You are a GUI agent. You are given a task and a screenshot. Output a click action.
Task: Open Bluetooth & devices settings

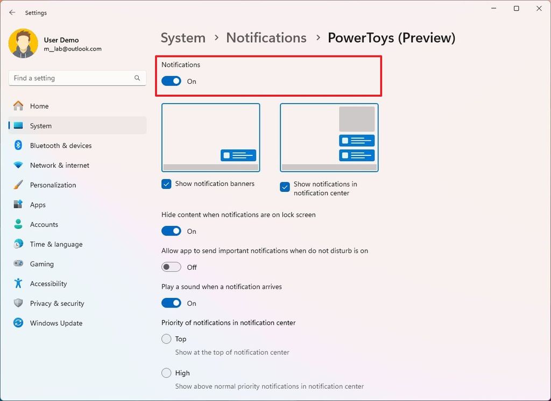61,145
